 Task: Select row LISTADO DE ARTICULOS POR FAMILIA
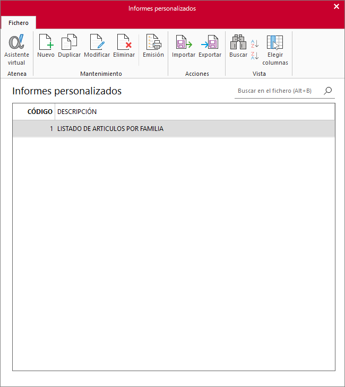(x=174, y=129)
